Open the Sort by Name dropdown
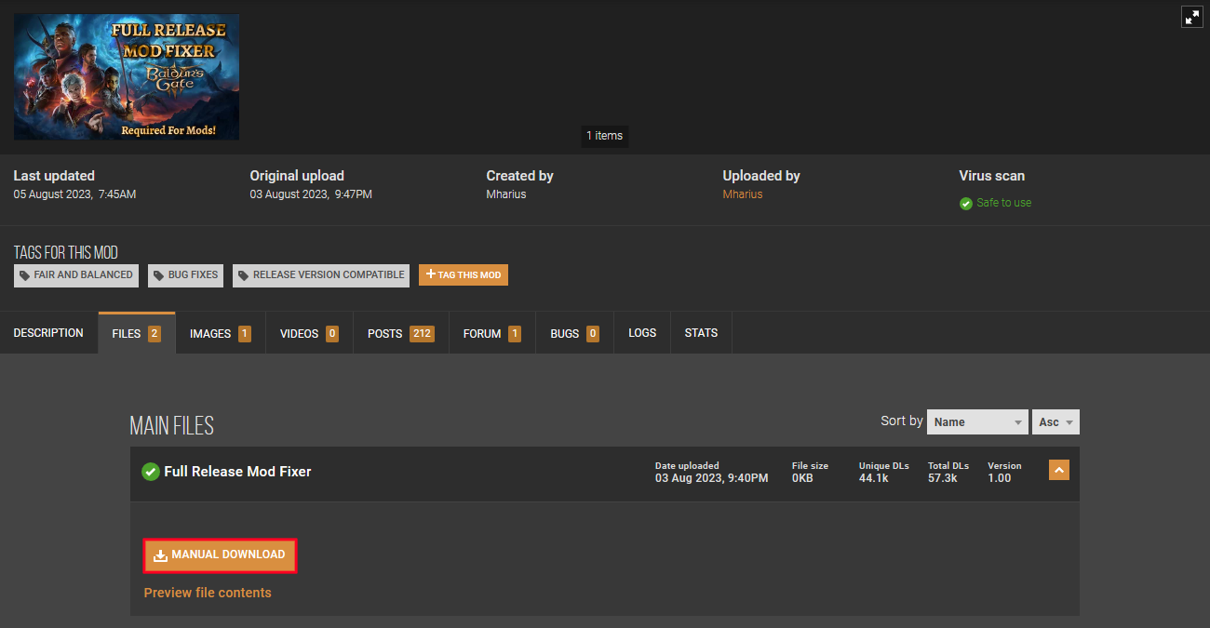 click(x=977, y=421)
